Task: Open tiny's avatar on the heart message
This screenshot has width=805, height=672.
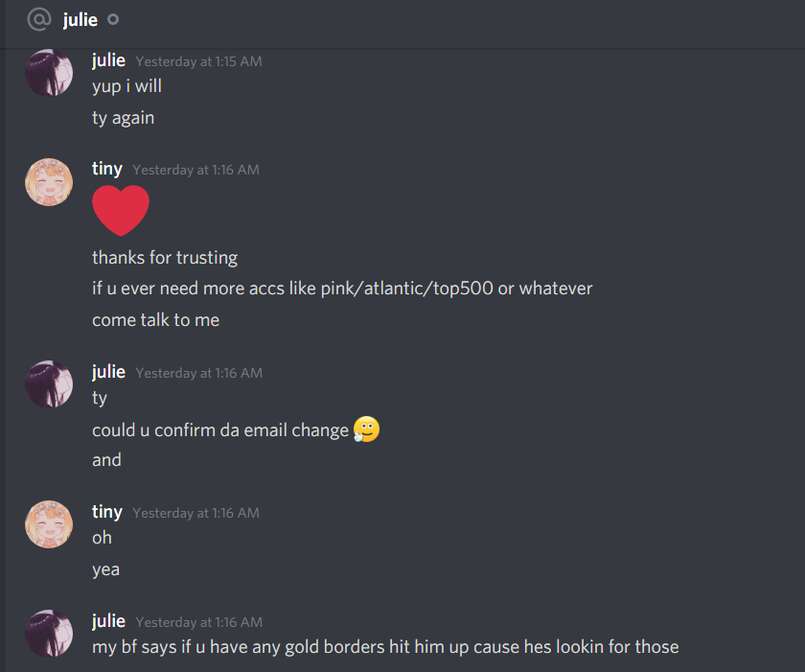Action: tap(49, 182)
